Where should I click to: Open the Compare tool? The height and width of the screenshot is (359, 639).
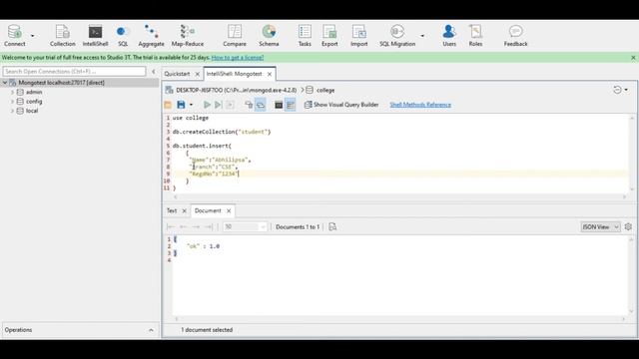click(x=235, y=36)
